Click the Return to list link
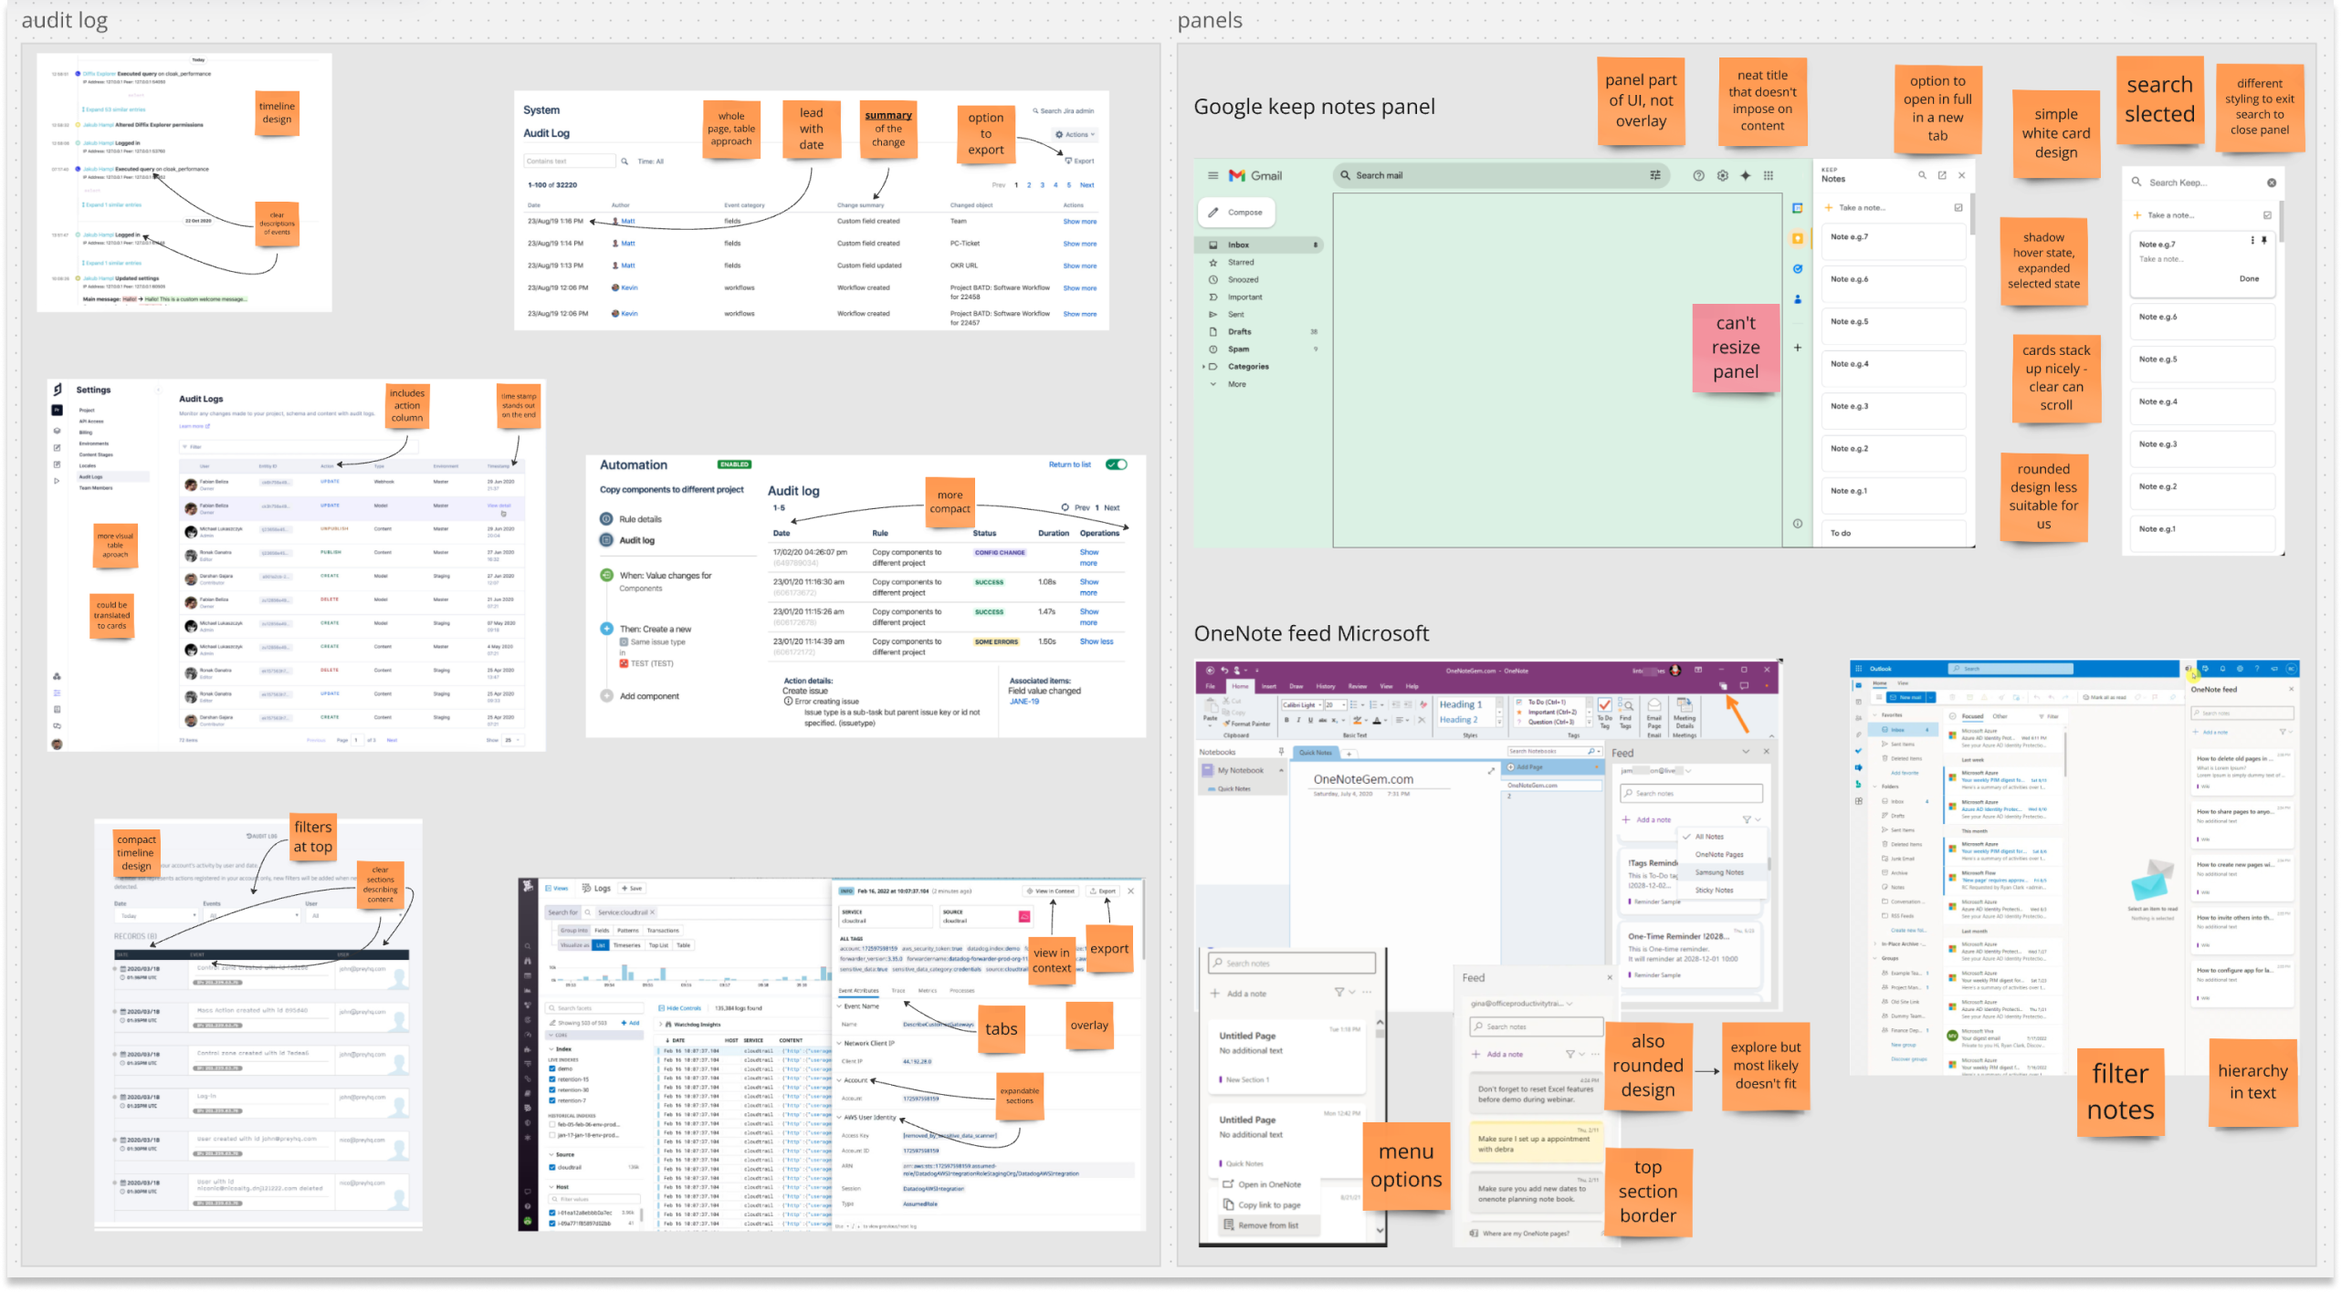The width and height of the screenshot is (2341, 1292). pos(1069,464)
